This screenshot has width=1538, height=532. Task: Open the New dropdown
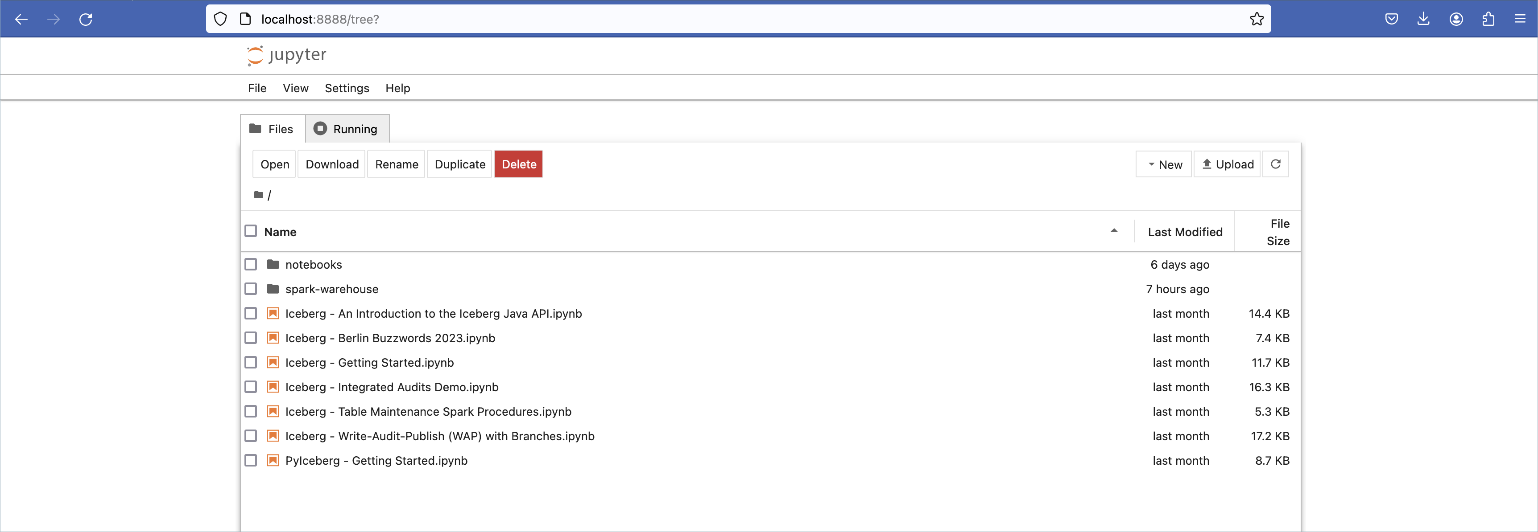pyautogui.click(x=1164, y=164)
